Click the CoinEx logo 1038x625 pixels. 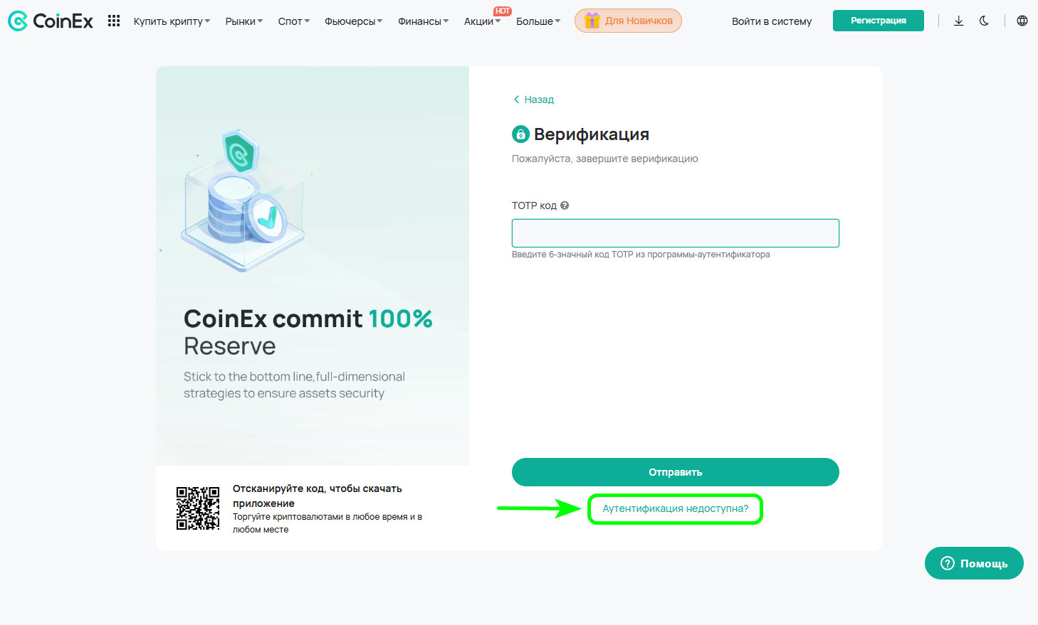point(50,21)
